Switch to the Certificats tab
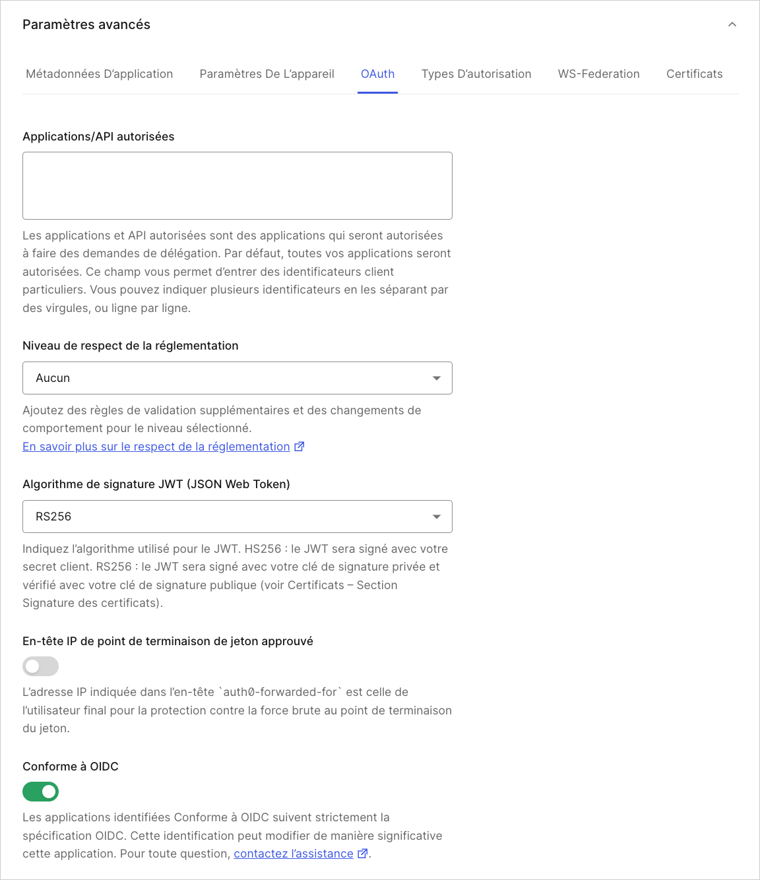This screenshot has width=760, height=880. coord(694,74)
